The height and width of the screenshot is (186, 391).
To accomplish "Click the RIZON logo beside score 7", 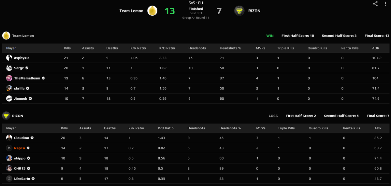I will tap(239, 11).
